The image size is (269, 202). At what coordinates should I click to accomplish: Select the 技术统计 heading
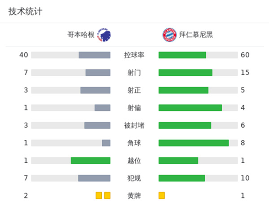coord(25,12)
